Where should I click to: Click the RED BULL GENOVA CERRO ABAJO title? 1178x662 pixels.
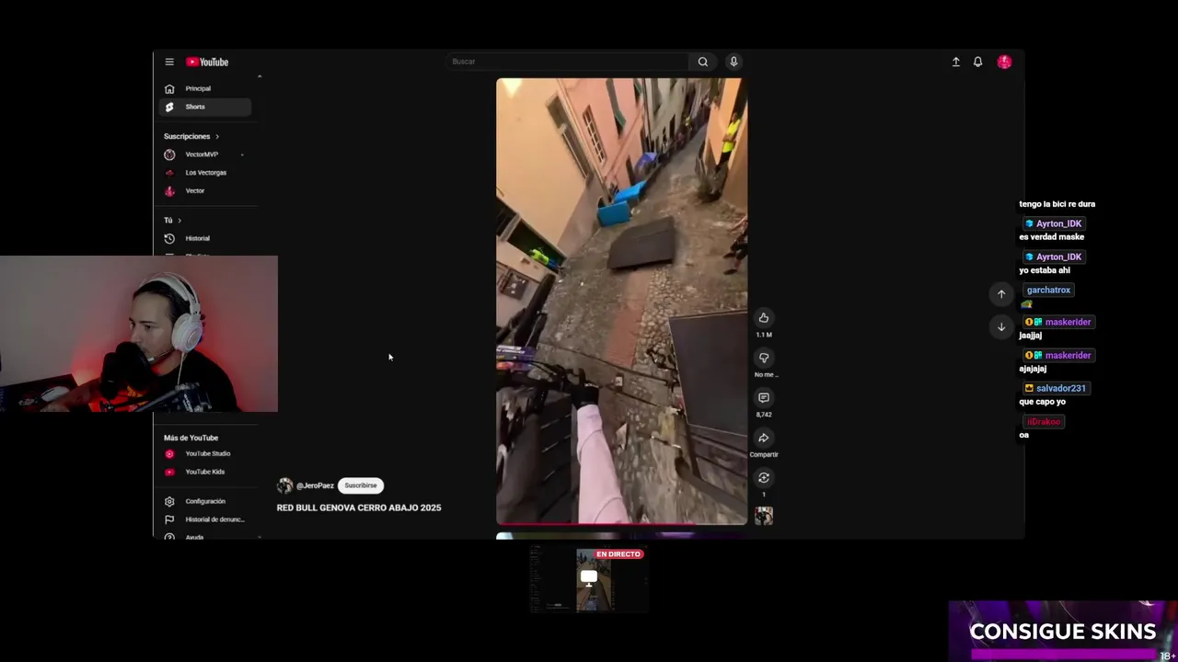359,508
